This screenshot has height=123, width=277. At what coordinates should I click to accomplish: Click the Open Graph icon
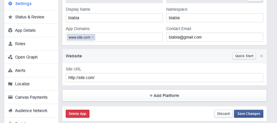(10, 57)
